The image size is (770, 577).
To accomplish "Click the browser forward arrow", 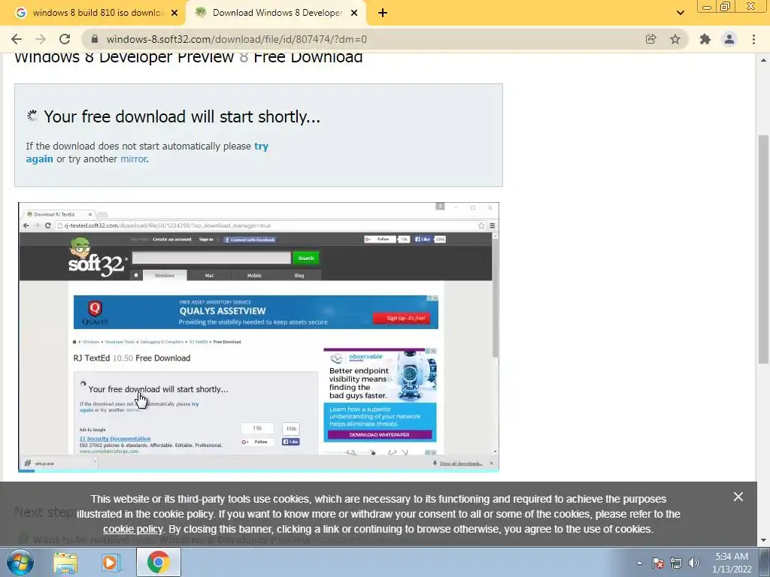I will (x=41, y=39).
